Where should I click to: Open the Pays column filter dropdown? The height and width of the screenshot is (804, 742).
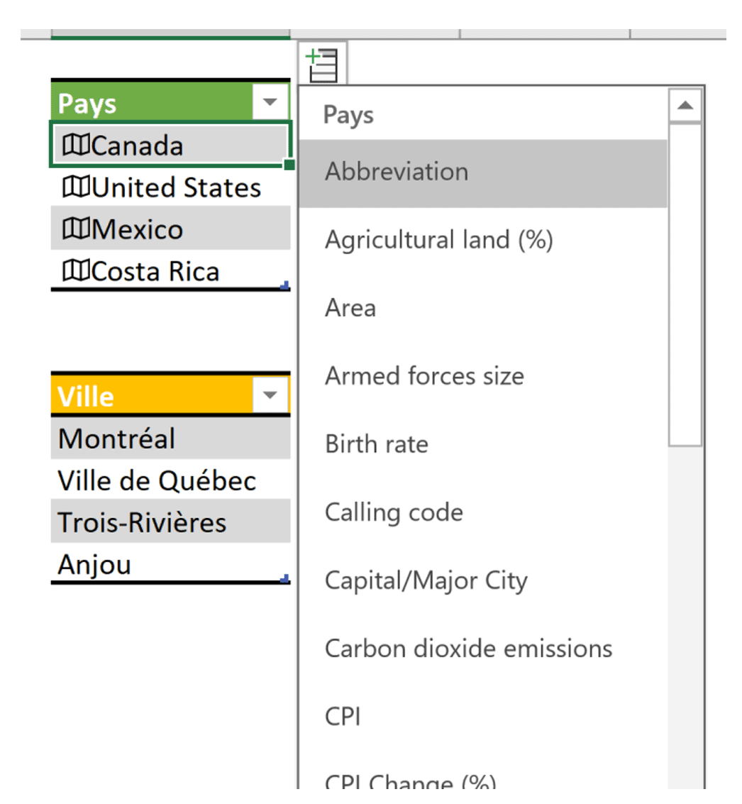click(270, 103)
